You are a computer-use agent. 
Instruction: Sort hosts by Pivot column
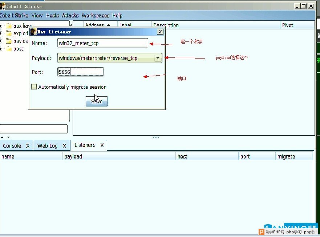pos(297,25)
